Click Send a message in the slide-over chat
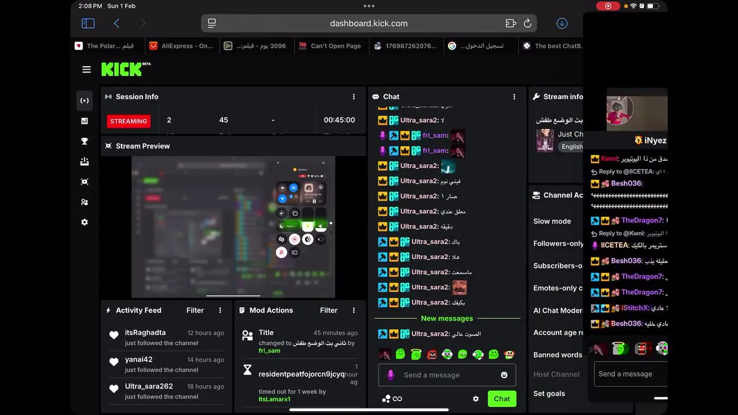Screen dimensions: 738x415 tap(631, 374)
